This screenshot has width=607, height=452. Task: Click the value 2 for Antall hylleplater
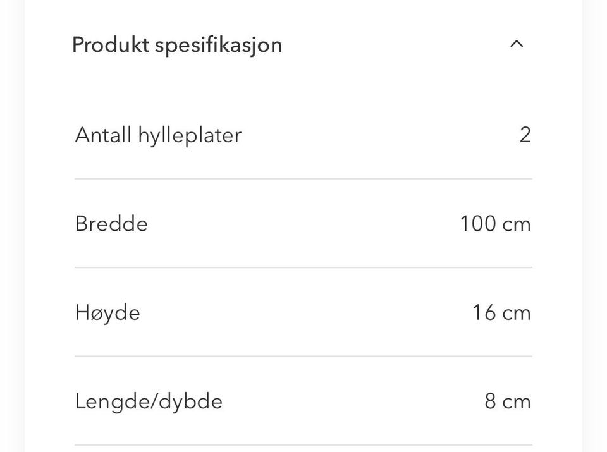[x=525, y=135]
